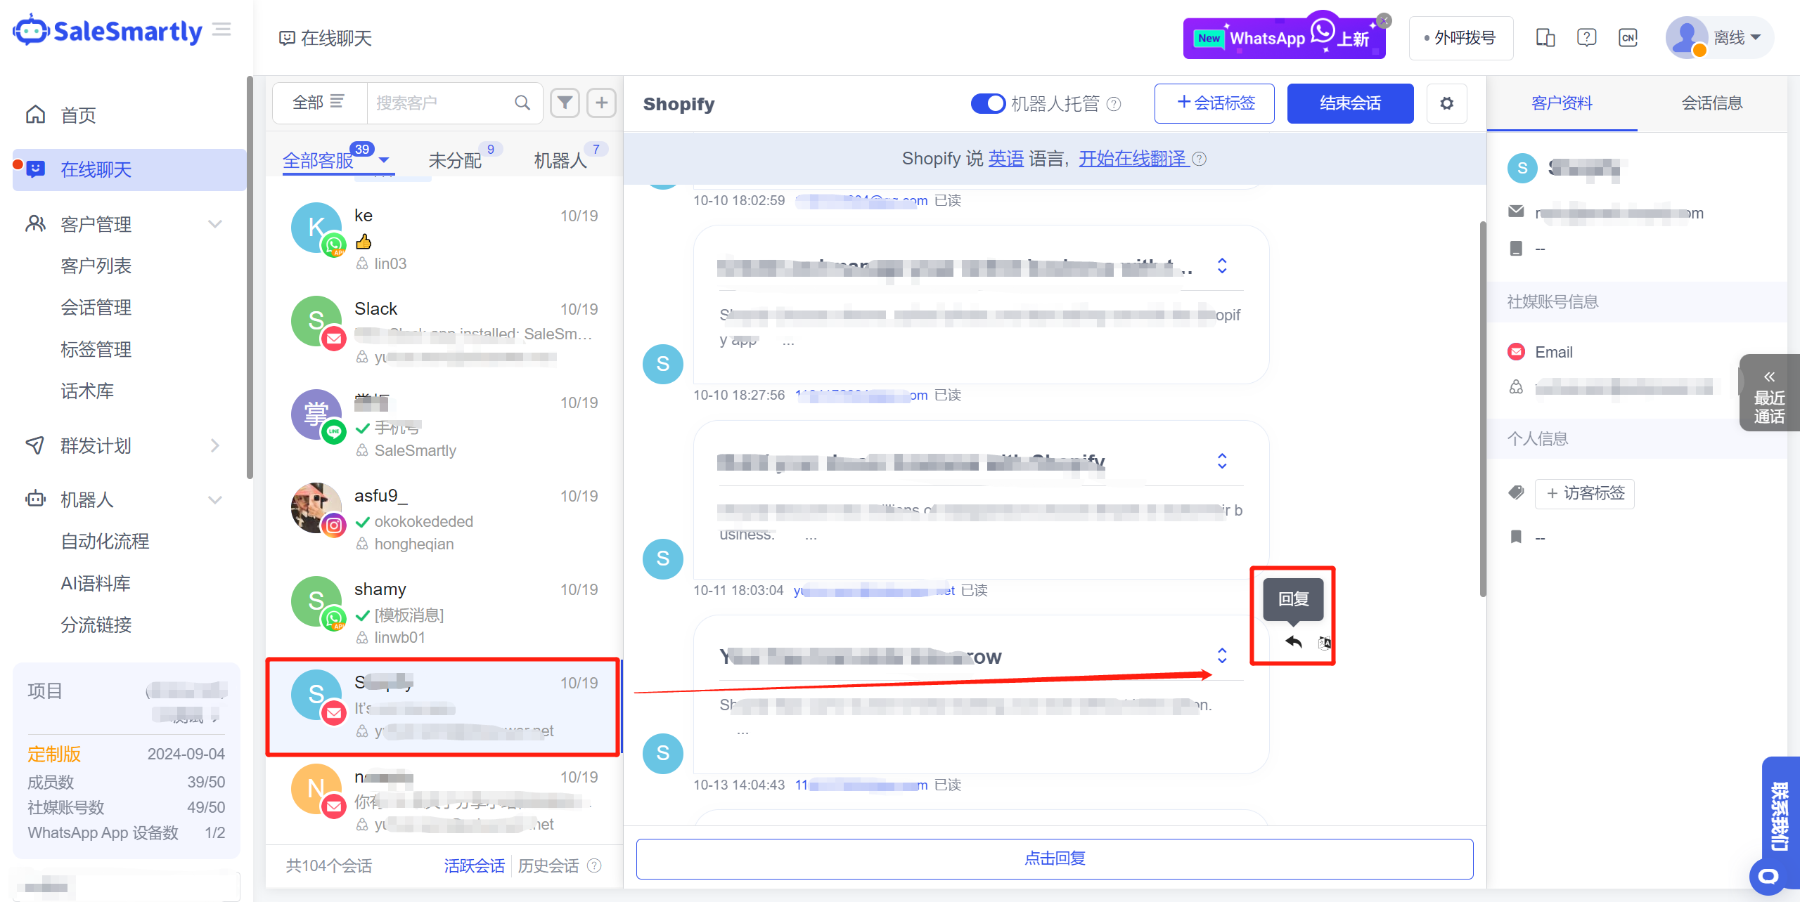Viewport: 1800px width, 902px height.
Task: Click the translate icon beside reply arrow
Action: click(x=1324, y=642)
